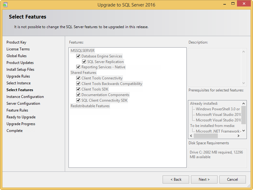Select the Global Rules step

click(x=16, y=56)
